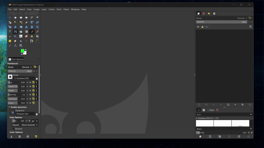Select the Smudge tool
This screenshot has width=264, height=148.
point(15,41)
